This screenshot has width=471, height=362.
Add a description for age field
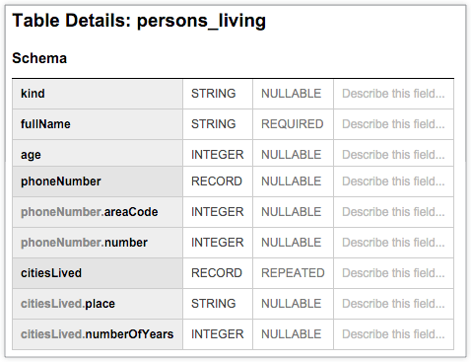(393, 153)
